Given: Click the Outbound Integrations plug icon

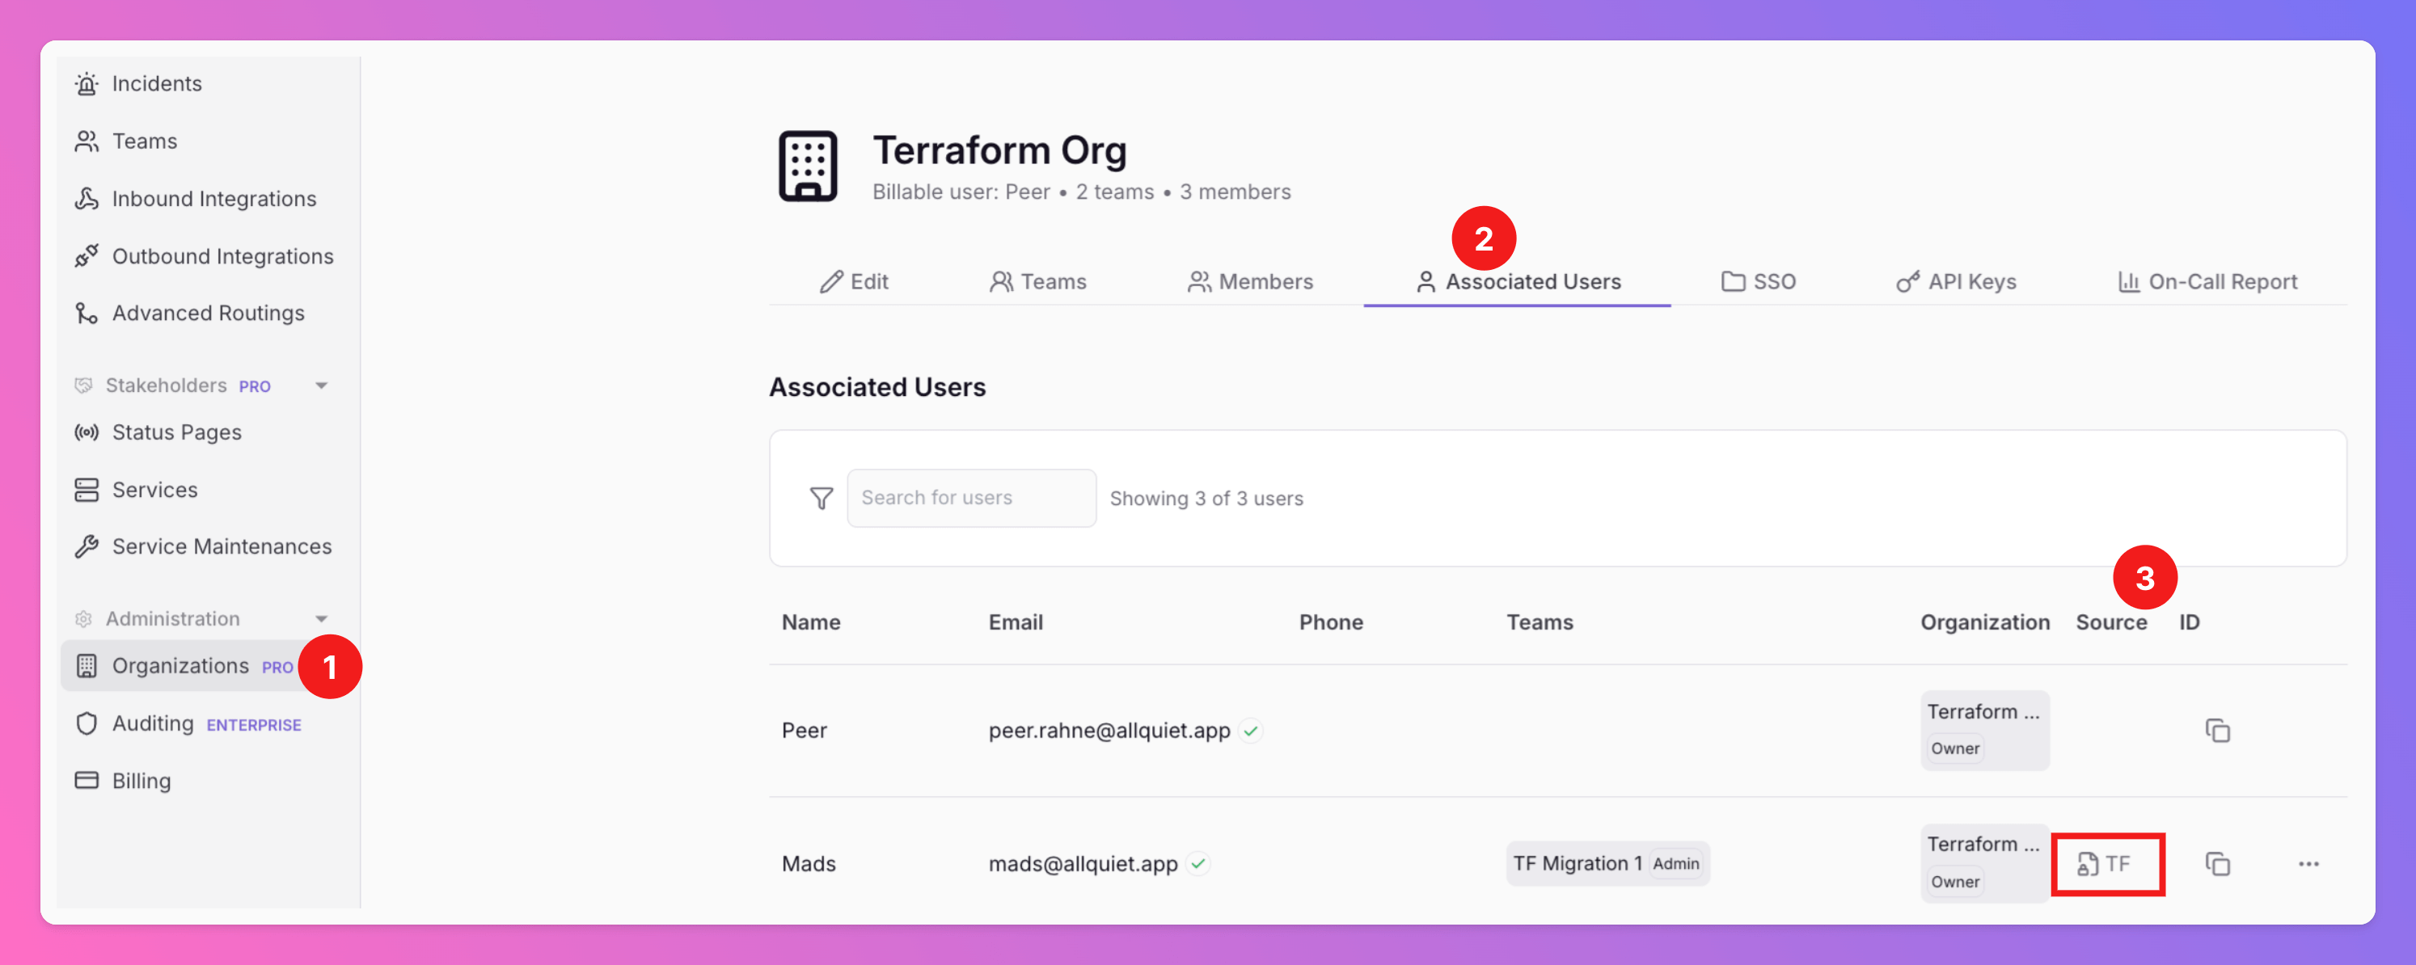Looking at the screenshot, I should pyautogui.click(x=87, y=256).
